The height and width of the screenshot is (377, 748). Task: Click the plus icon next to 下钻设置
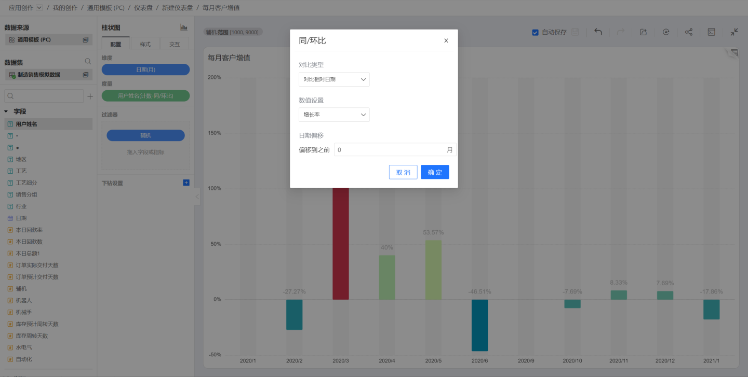point(186,183)
